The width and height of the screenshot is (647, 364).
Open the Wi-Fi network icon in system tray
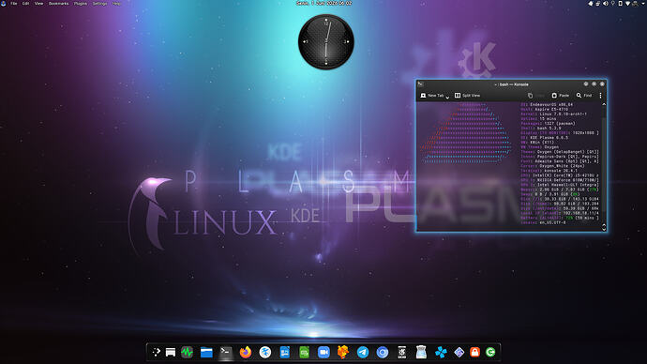tap(627, 4)
